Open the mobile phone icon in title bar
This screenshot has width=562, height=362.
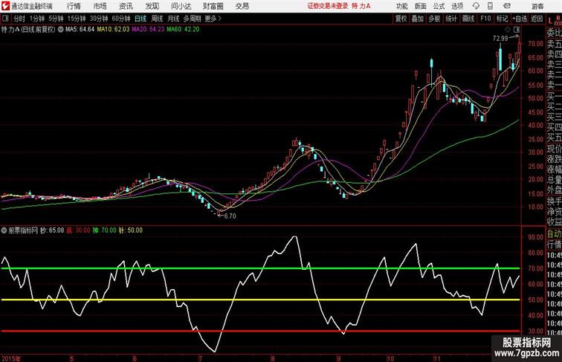(491, 6)
